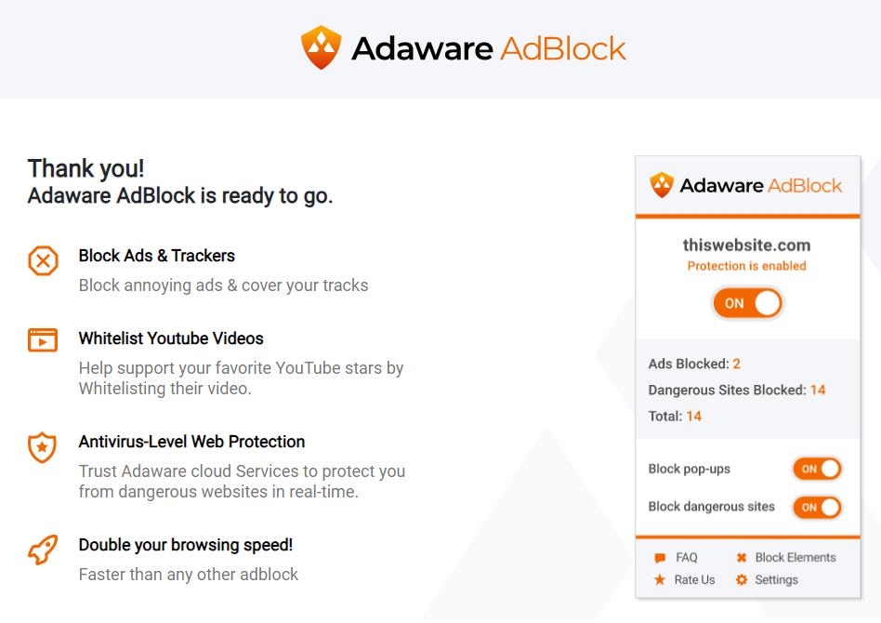881x623 pixels.
Task: Click the Adaware AdBlock header title
Action: (488, 48)
